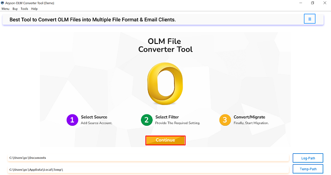Image resolution: width=331 pixels, height=175 pixels.
Task: Open the Menu menu
Action: (6, 9)
